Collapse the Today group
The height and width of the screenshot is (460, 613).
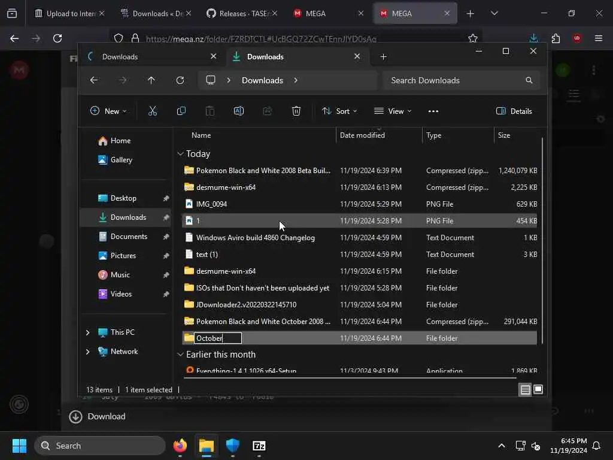[x=180, y=154]
